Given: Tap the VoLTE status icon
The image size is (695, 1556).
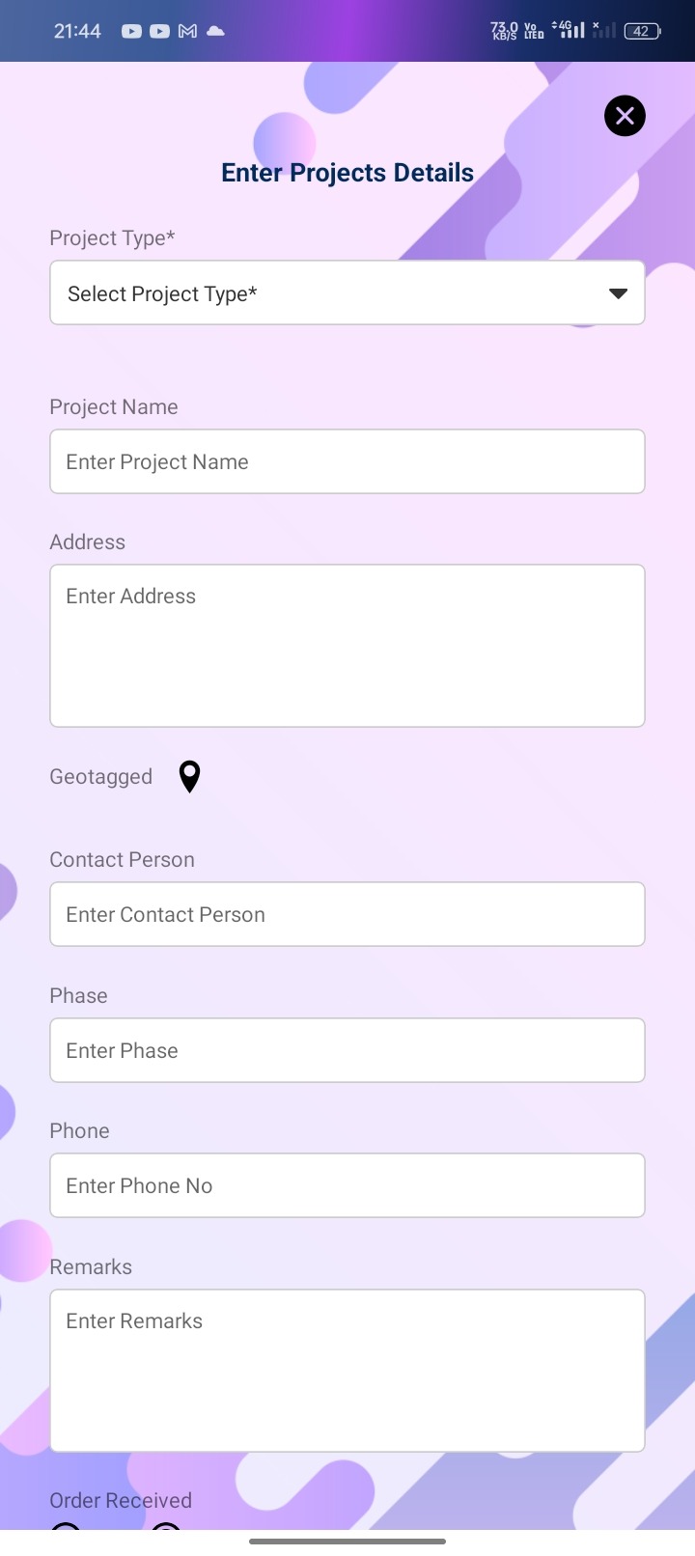Looking at the screenshot, I should (533, 31).
